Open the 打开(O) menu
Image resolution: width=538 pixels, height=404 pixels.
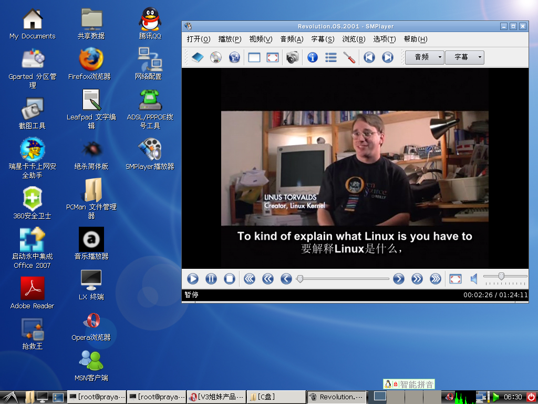pyautogui.click(x=198, y=39)
